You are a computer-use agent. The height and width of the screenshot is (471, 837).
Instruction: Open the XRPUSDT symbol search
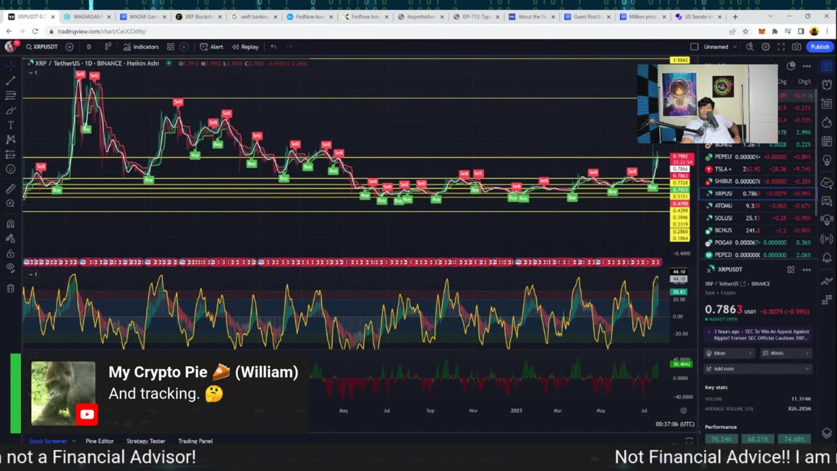42,46
